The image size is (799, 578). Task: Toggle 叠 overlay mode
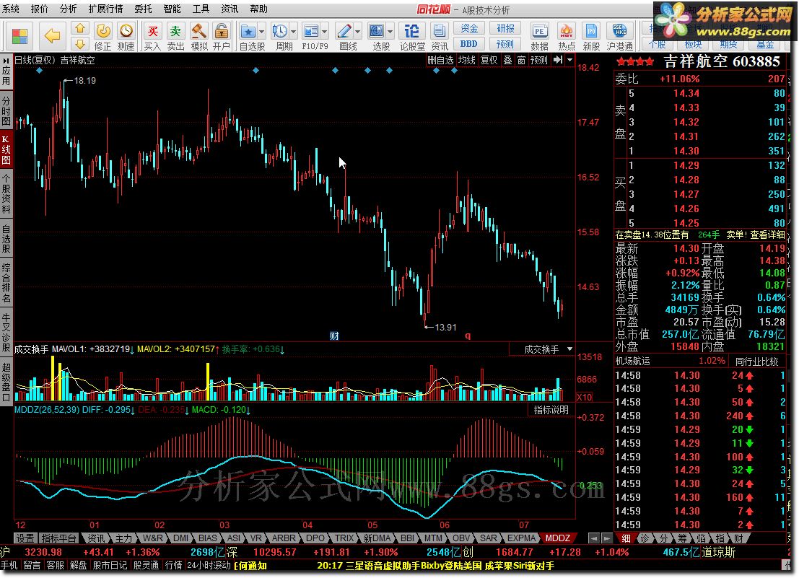[x=507, y=60]
